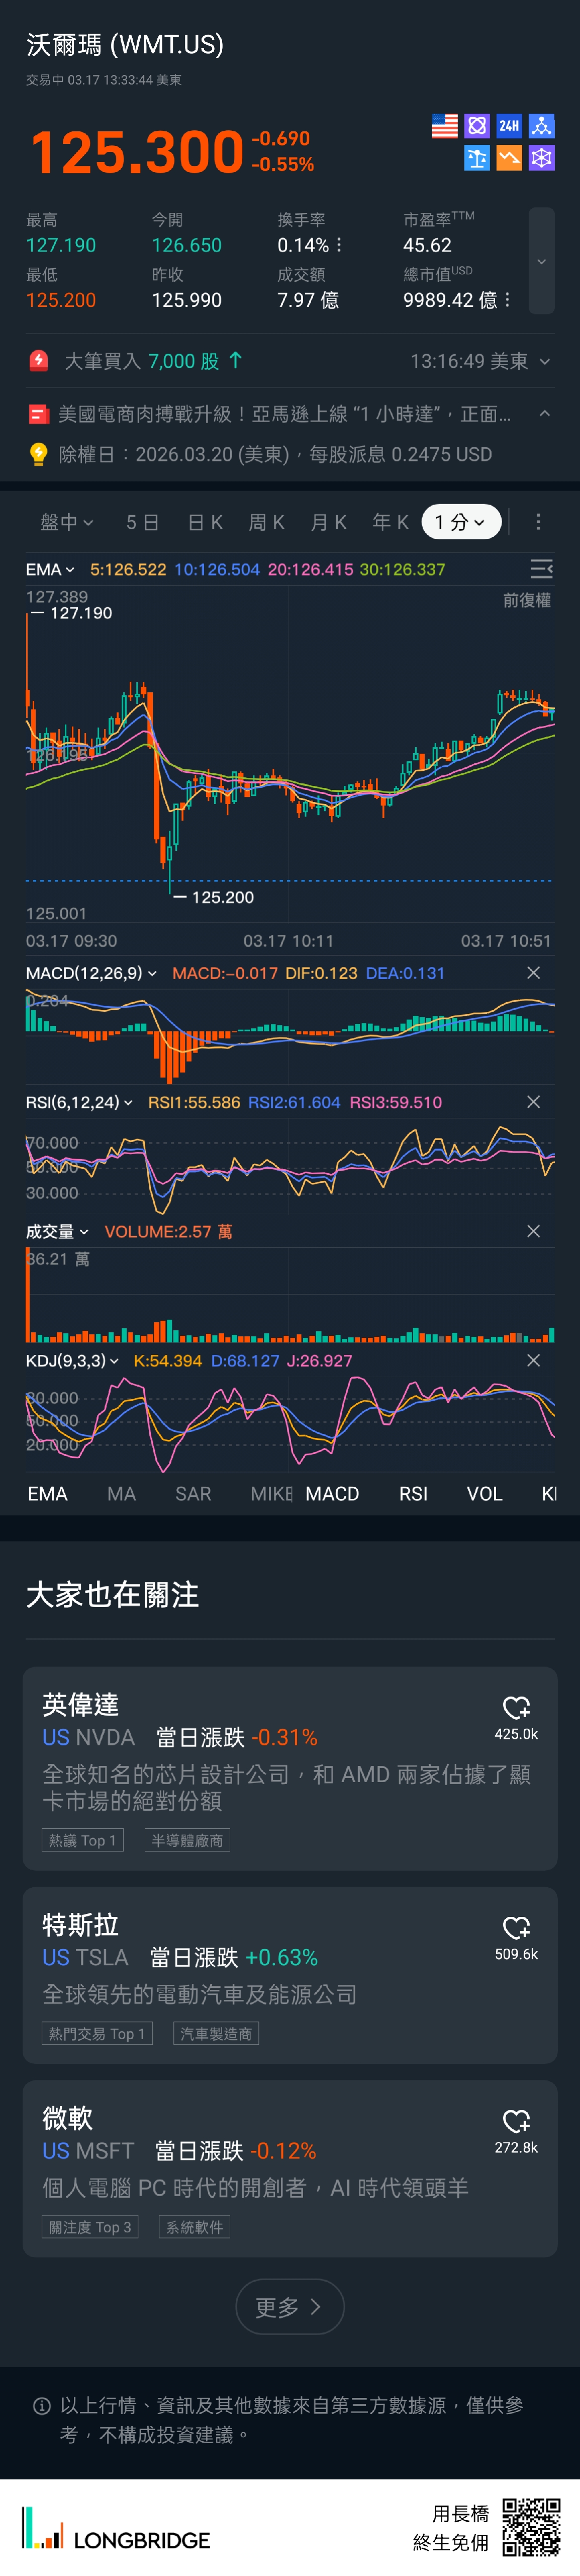This screenshot has height=2576, width=580.
Task: Enable the SAR indicator
Action: pos(192,1493)
